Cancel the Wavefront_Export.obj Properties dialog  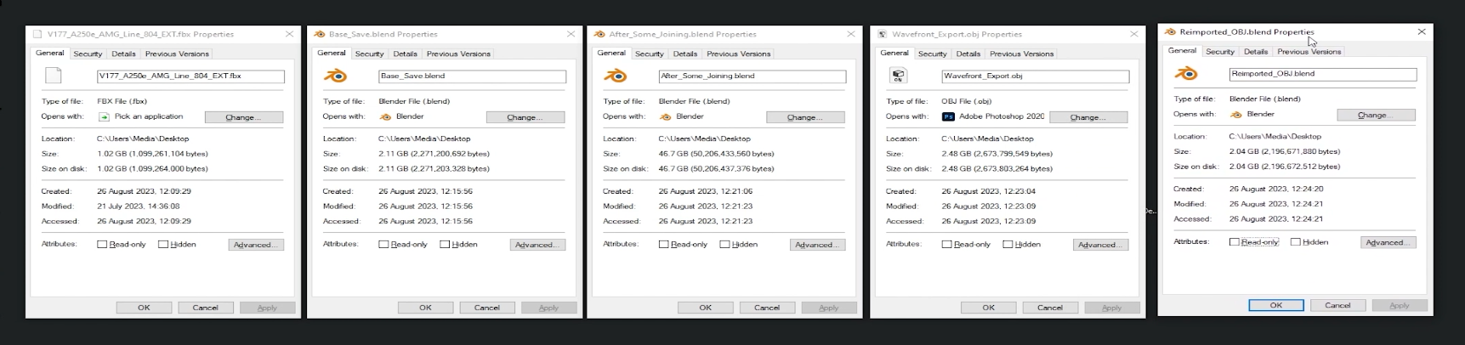[x=1050, y=308]
